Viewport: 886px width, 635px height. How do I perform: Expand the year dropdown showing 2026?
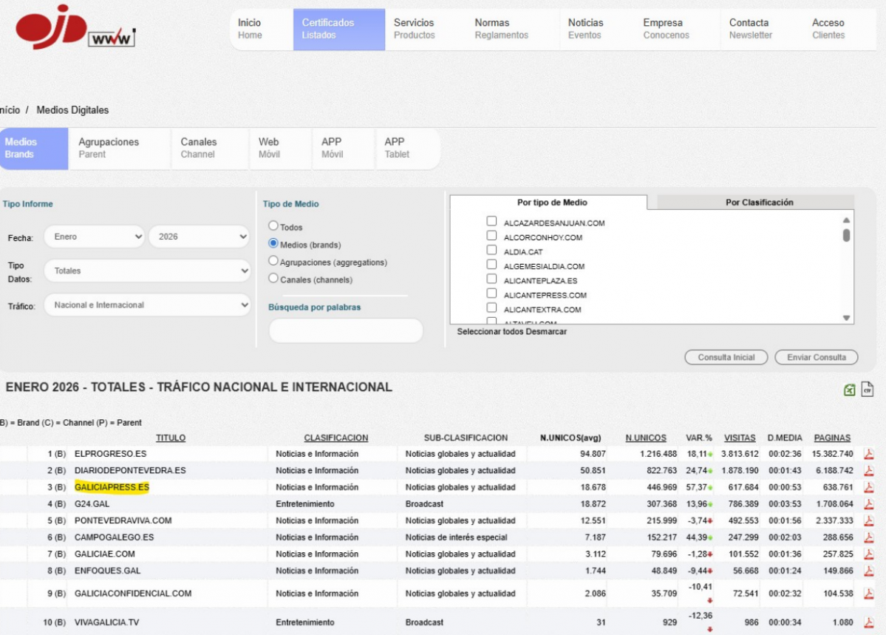[x=199, y=237]
